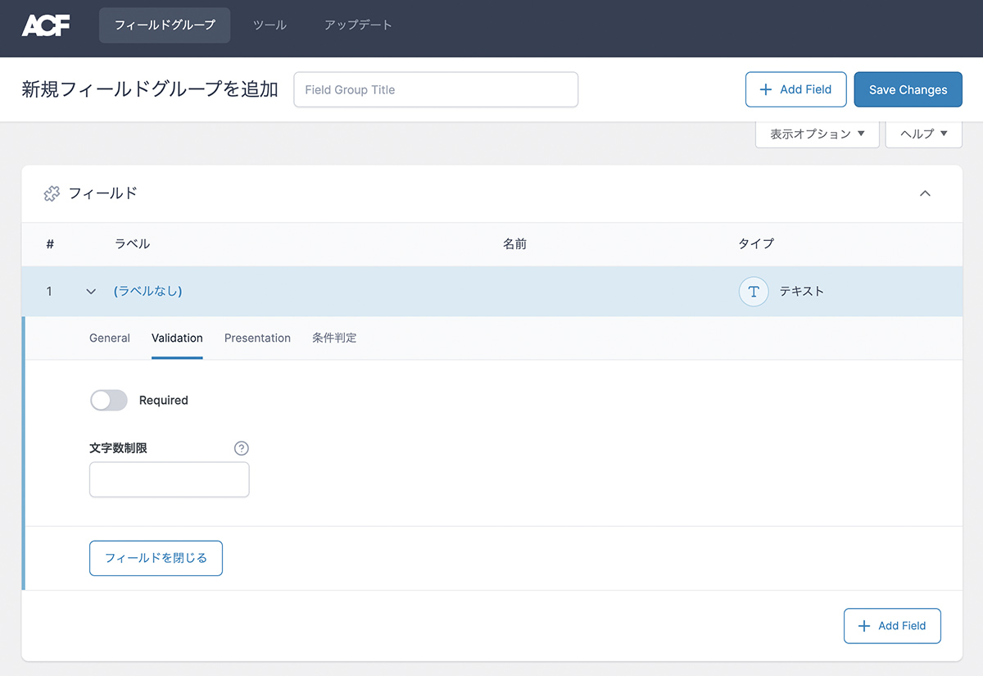Click the 新規フィールドグループを追加 heading
Screen dimensions: 983x676
[150, 90]
